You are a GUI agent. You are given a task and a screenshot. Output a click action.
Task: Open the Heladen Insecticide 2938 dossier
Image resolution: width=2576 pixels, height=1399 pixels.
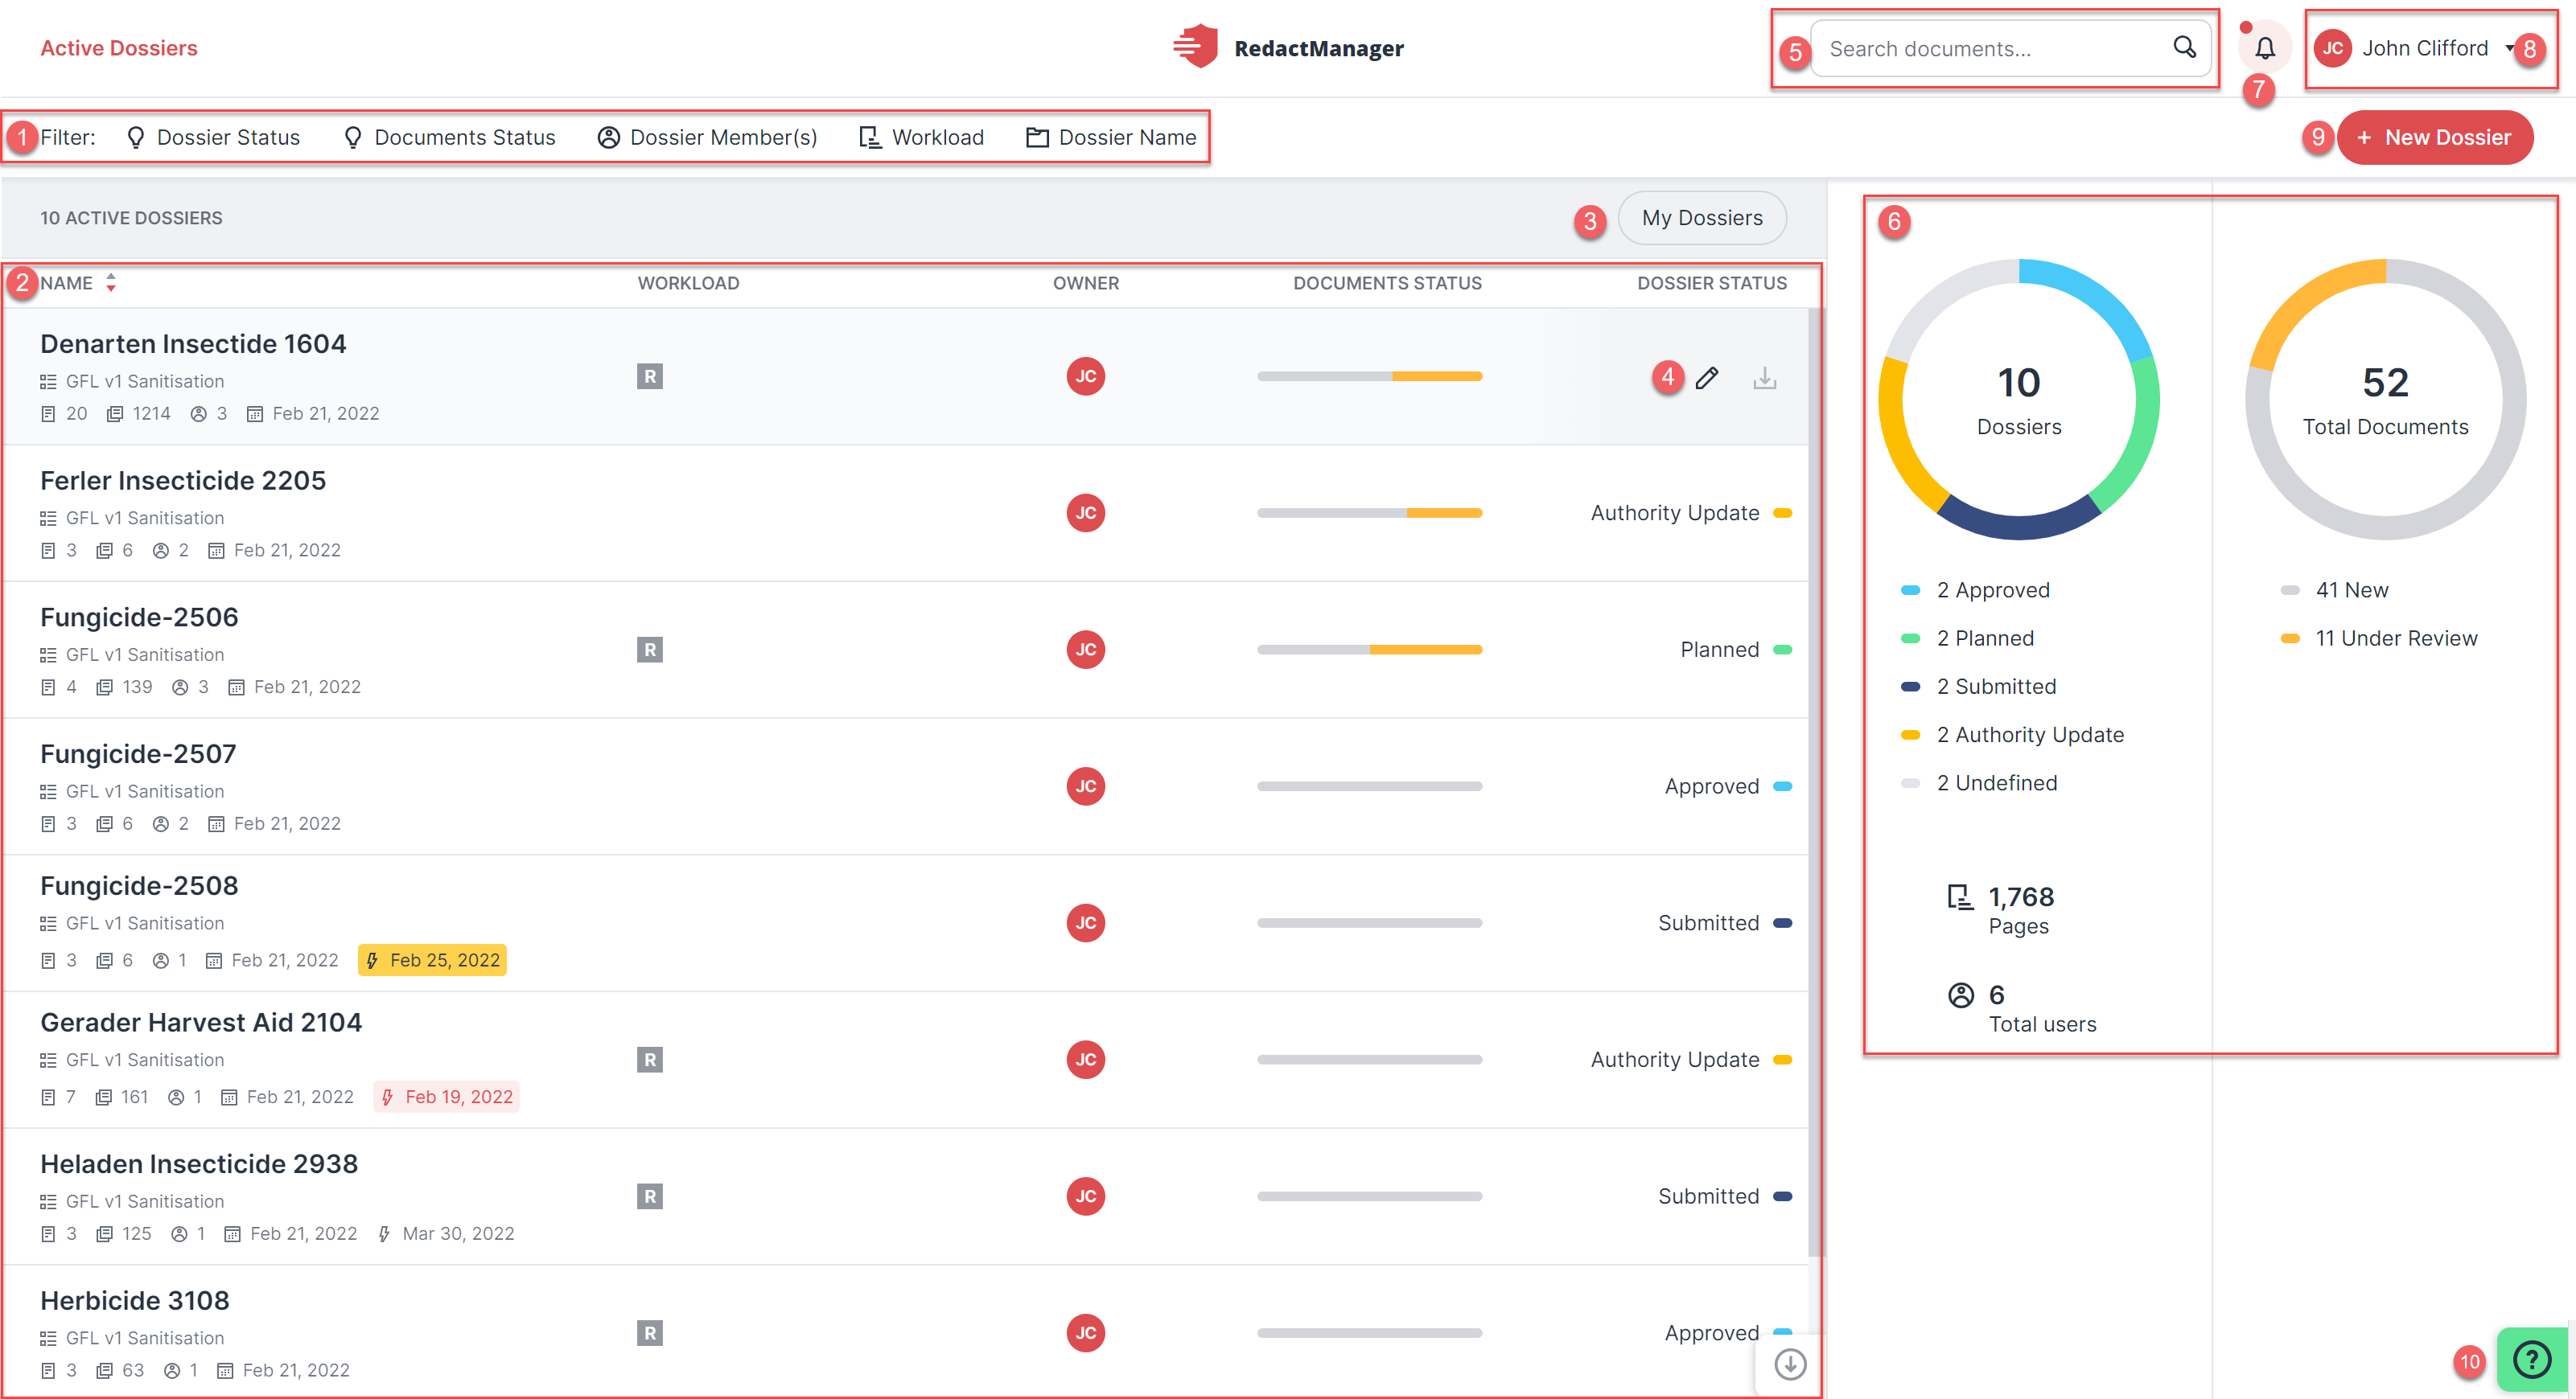point(199,1164)
